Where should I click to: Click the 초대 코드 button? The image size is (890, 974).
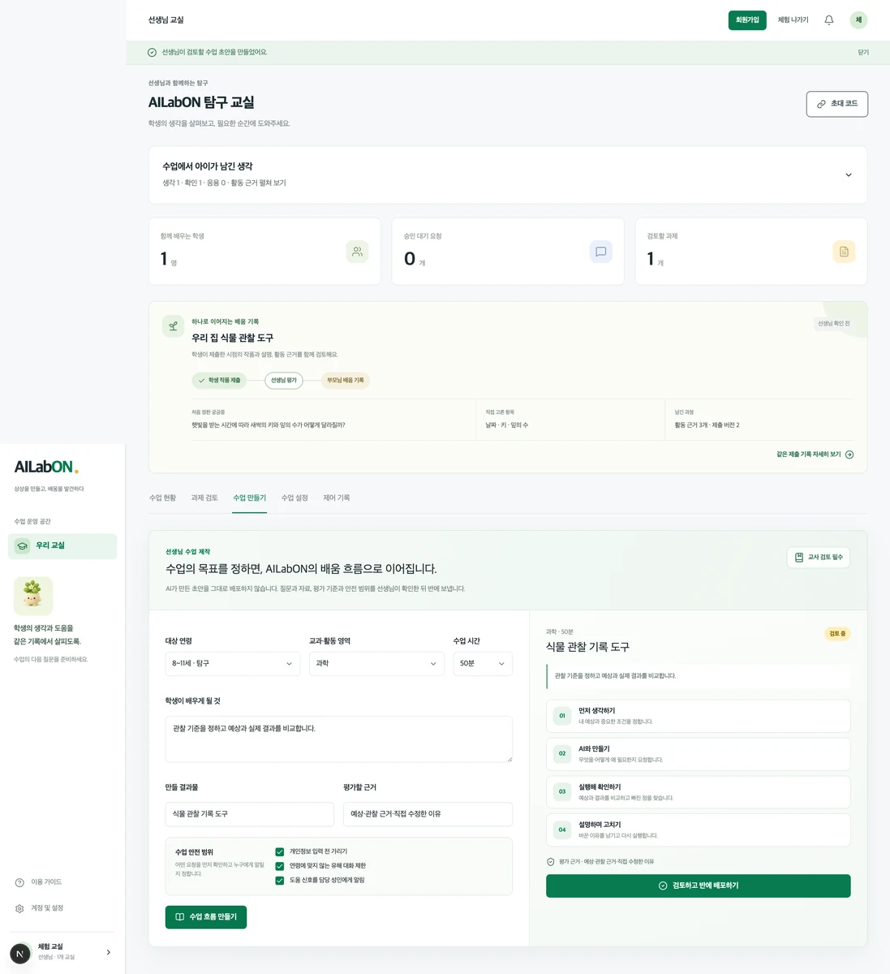(x=837, y=104)
